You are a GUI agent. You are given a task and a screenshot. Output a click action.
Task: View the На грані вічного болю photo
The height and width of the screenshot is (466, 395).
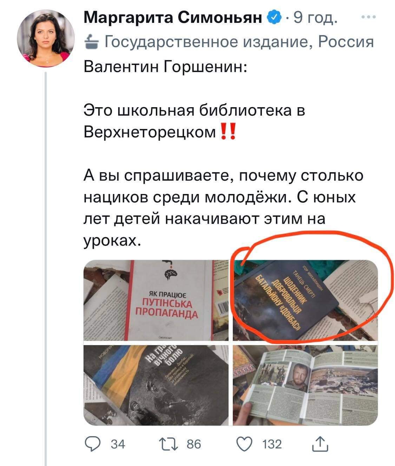coord(156,386)
